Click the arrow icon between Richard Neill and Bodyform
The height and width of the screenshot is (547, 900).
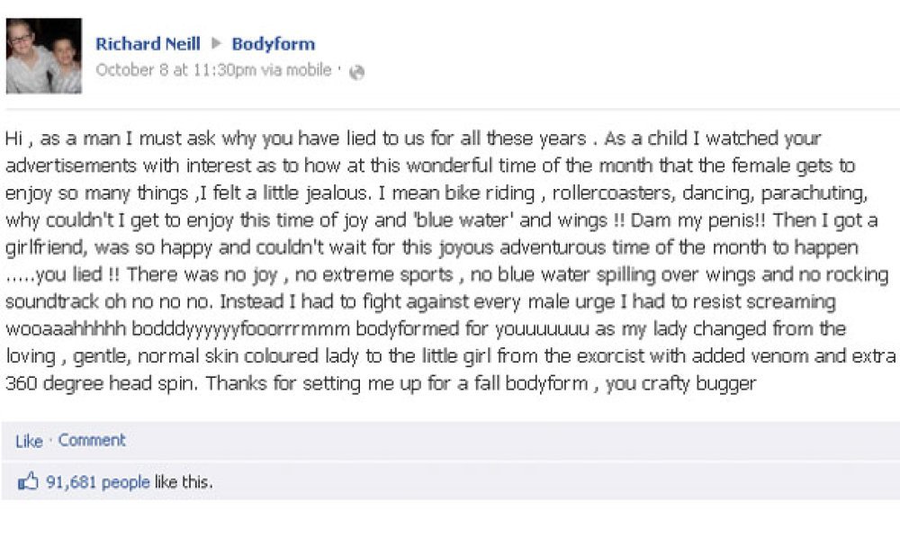tap(216, 43)
